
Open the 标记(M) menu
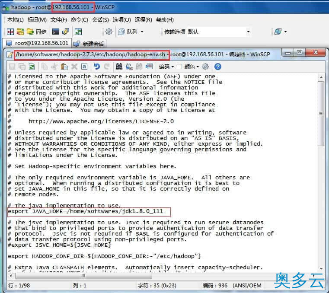coord(37,20)
